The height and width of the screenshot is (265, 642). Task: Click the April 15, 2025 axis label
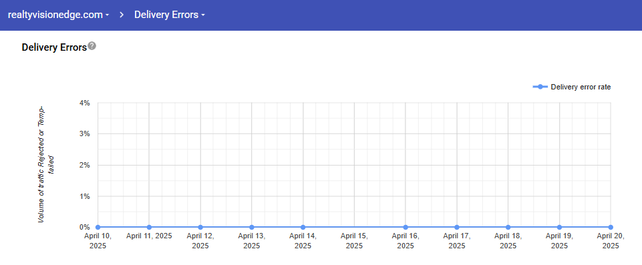(354, 241)
